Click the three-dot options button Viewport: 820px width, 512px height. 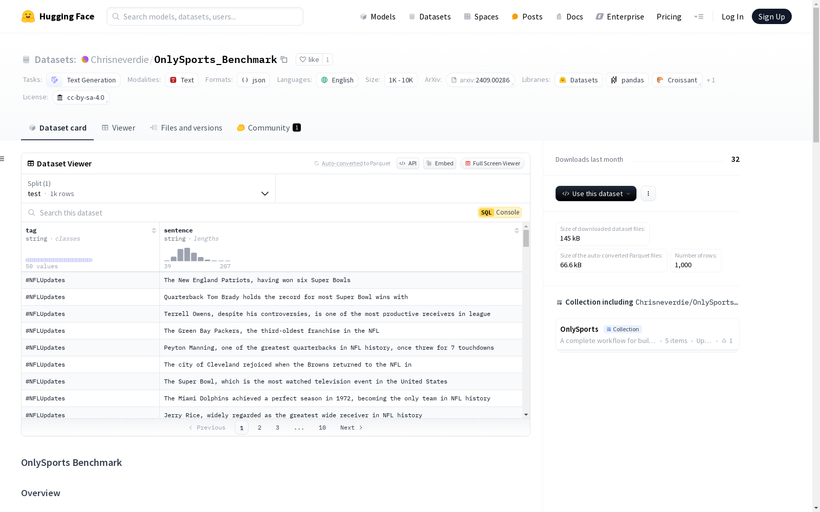(x=648, y=194)
